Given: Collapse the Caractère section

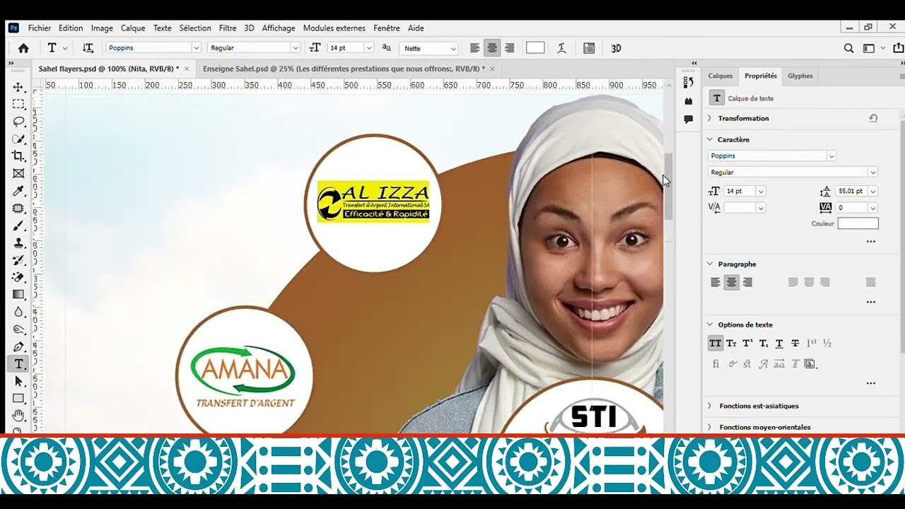Looking at the screenshot, I should coord(710,139).
